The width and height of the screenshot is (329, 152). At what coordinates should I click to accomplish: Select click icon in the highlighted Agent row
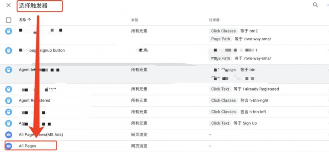9,70
